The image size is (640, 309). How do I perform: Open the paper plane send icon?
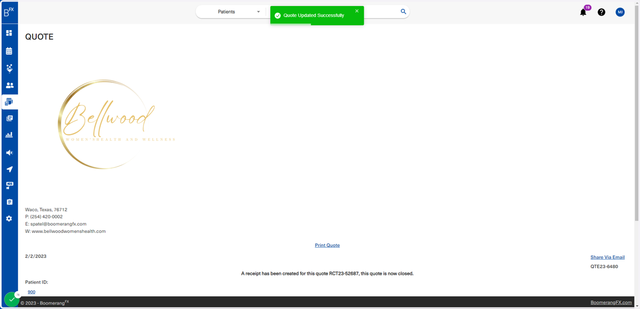[9, 169]
